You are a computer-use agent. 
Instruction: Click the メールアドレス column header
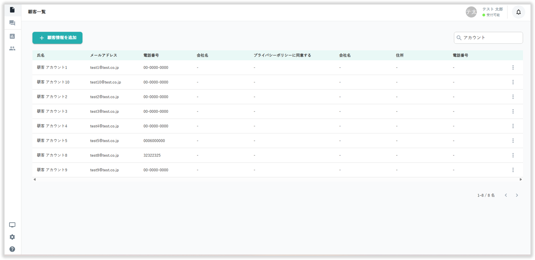(104, 55)
